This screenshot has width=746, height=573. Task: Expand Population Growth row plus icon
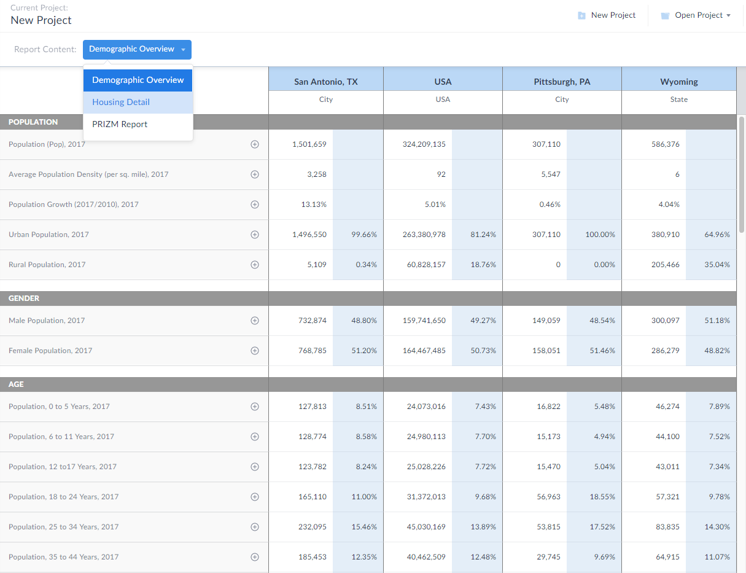coord(255,205)
